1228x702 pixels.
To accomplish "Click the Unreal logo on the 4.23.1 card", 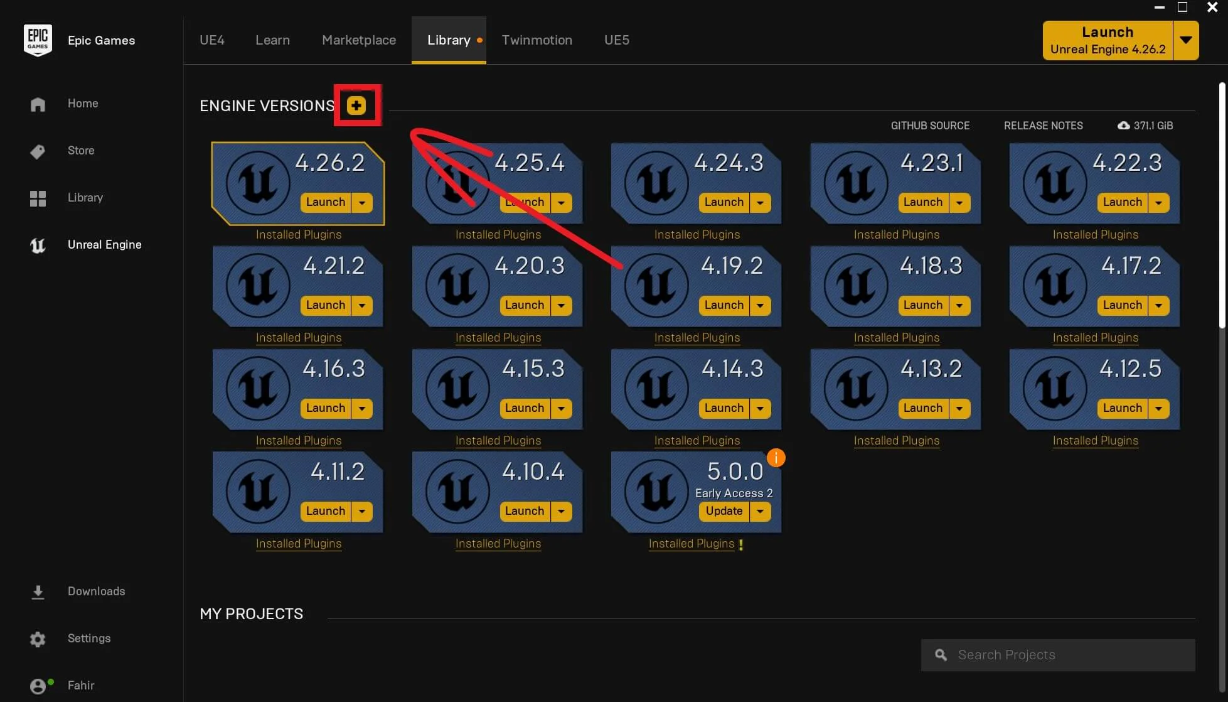I will click(x=856, y=183).
